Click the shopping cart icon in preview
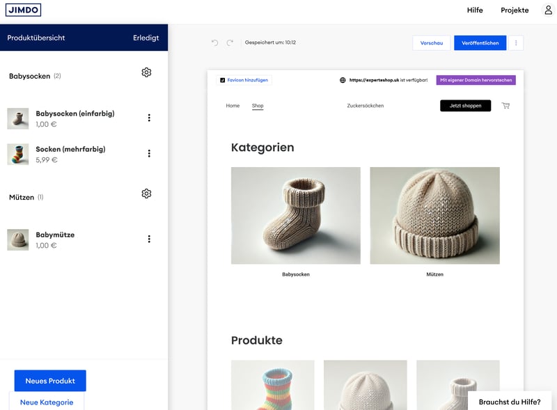 coord(505,106)
